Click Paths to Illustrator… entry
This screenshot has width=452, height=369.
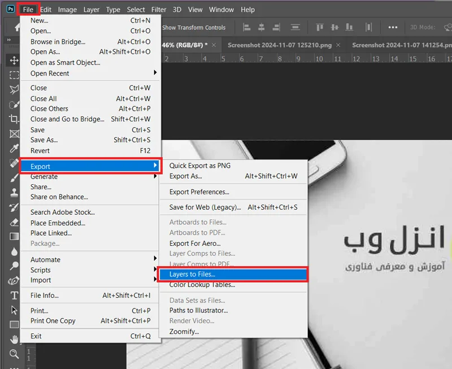pyautogui.click(x=199, y=310)
